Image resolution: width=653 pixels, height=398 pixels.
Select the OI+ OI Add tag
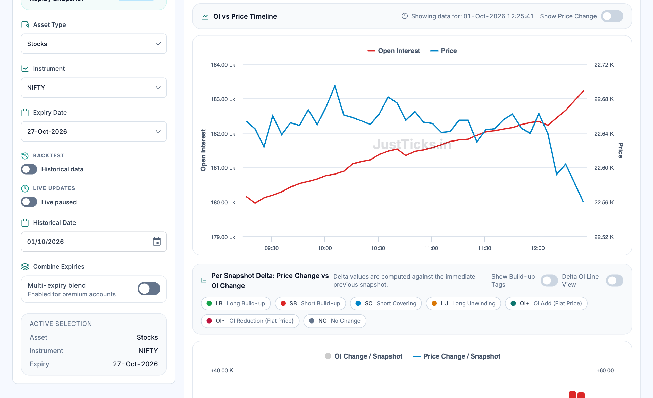pyautogui.click(x=547, y=303)
